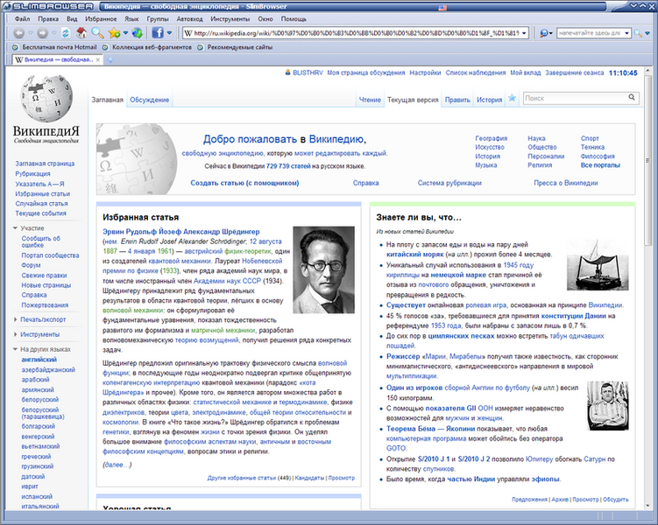
Task: Click the search engine selector icon
Action: coord(543,33)
